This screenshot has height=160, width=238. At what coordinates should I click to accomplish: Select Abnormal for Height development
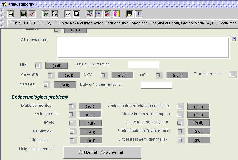point(103,152)
